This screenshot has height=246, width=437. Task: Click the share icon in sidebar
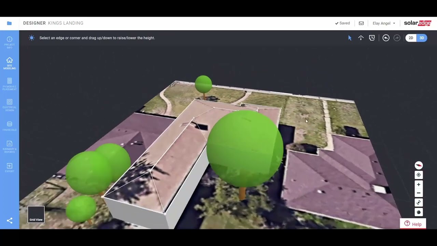click(x=10, y=221)
